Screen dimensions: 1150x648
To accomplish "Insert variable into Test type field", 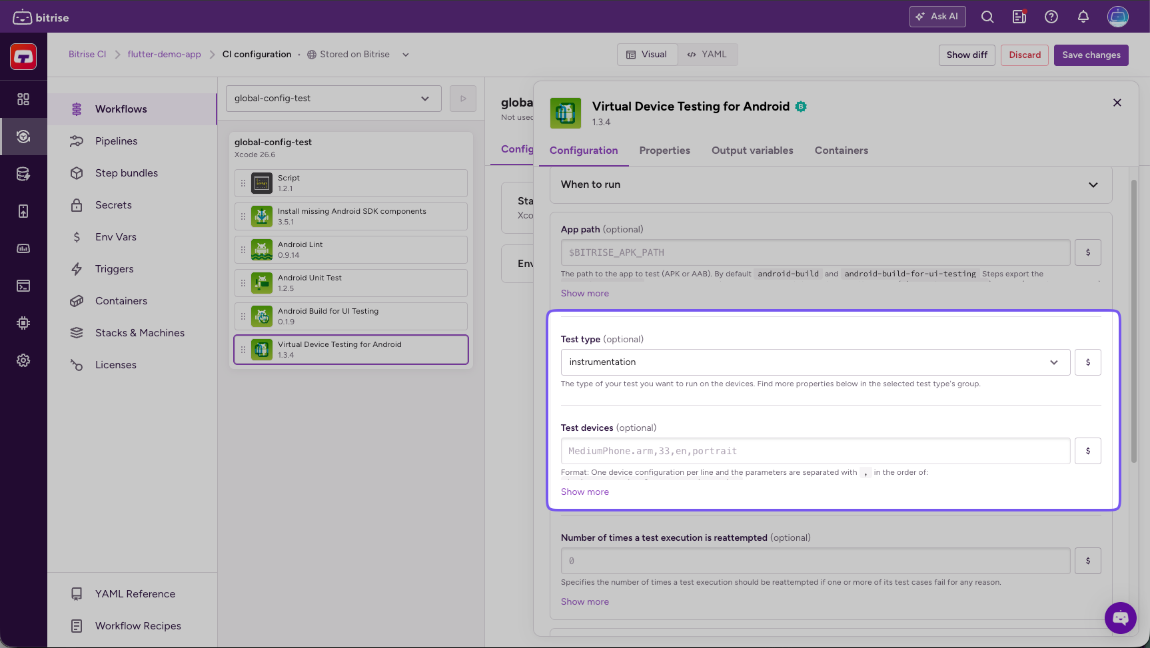I will point(1088,362).
